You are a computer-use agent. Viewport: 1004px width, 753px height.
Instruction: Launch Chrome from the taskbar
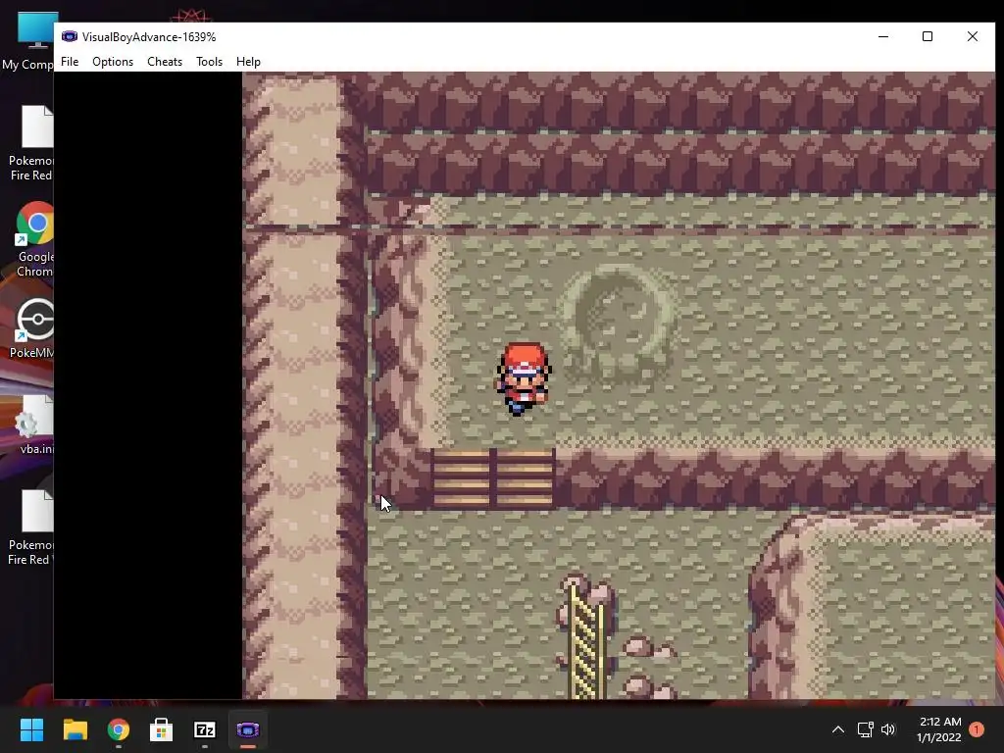(118, 729)
